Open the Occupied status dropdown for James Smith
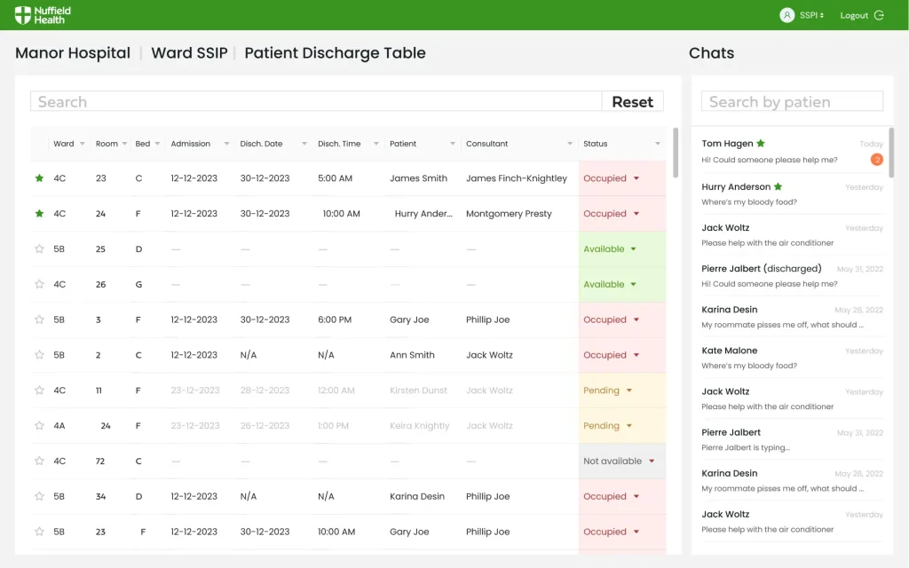Viewport: 909px width, 568px height. [x=636, y=178]
